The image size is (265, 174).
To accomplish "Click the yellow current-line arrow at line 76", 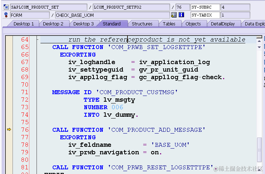I will pyautogui.click(x=9, y=130).
